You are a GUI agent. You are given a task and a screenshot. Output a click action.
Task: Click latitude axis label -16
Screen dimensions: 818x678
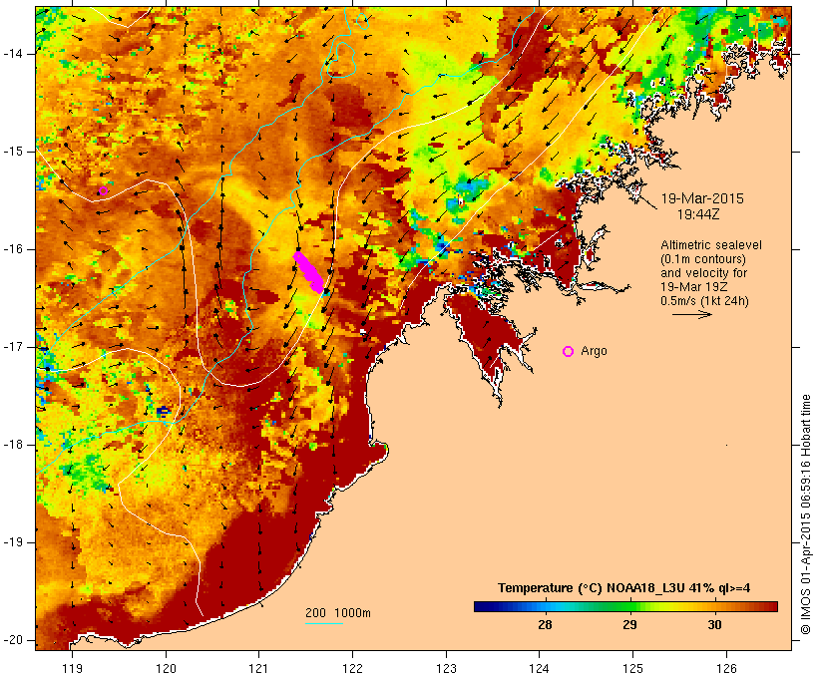pos(12,249)
